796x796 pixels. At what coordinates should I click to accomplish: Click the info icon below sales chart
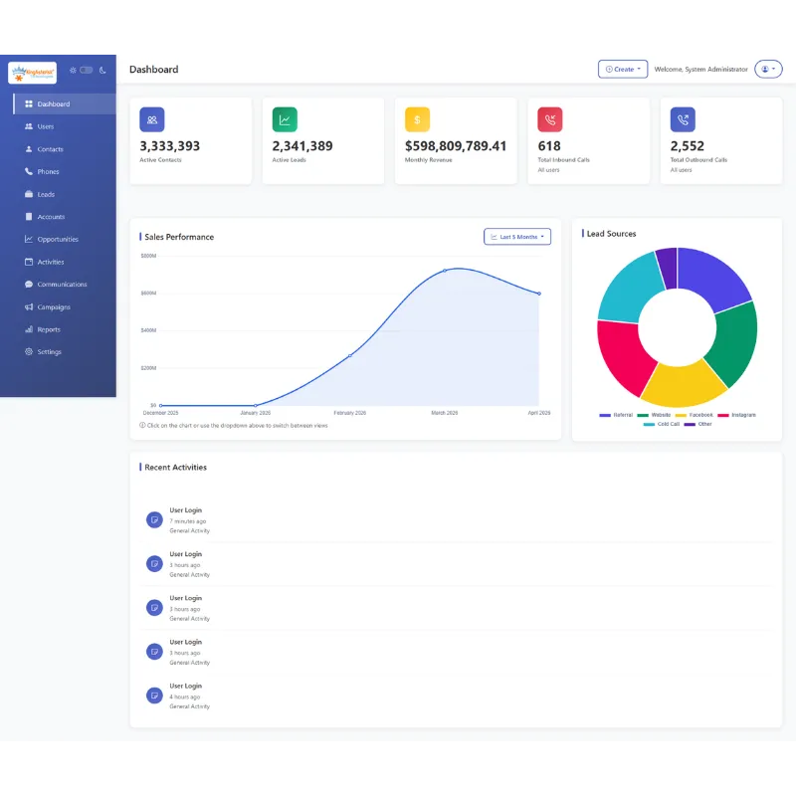(142, 426)
